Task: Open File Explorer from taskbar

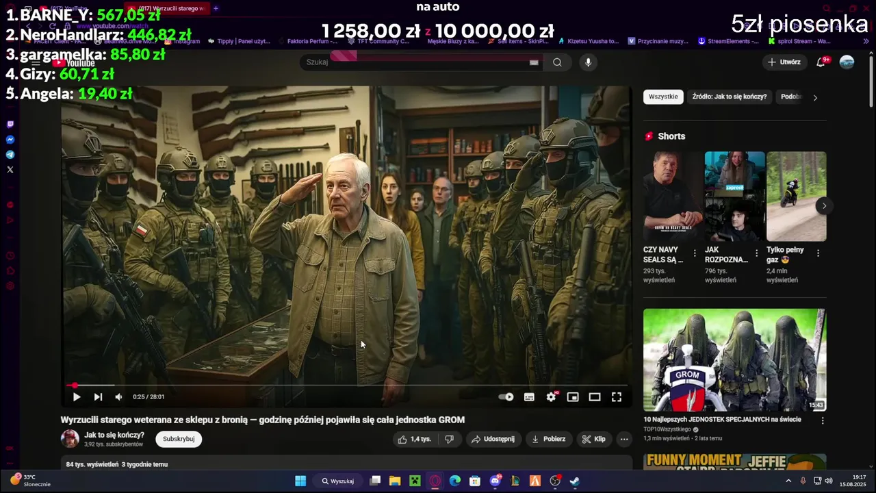Action: point(395,481)
